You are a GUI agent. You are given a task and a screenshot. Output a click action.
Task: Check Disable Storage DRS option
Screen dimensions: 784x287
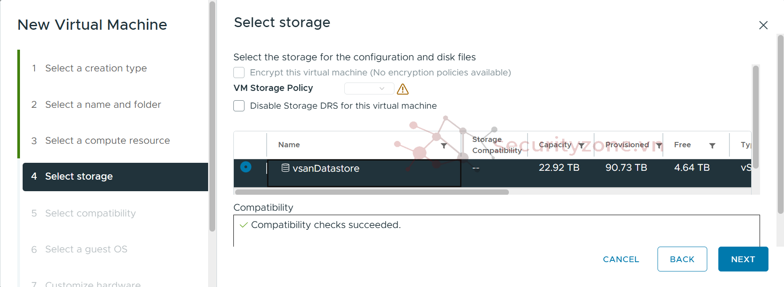point(239,106)
